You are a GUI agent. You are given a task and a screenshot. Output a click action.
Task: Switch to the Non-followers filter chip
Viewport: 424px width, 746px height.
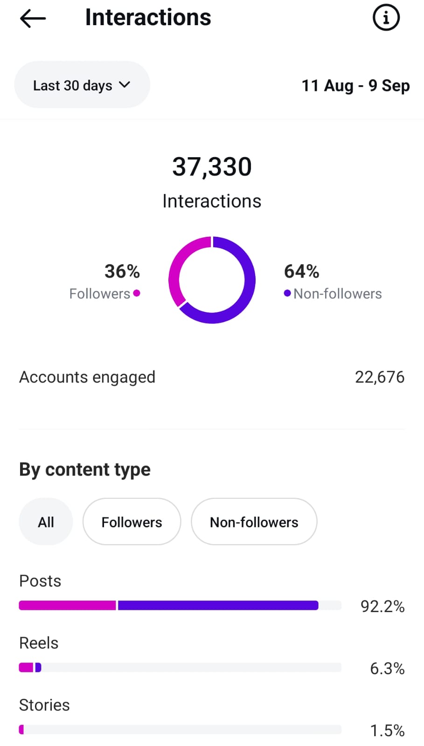[x=254, y=522]
